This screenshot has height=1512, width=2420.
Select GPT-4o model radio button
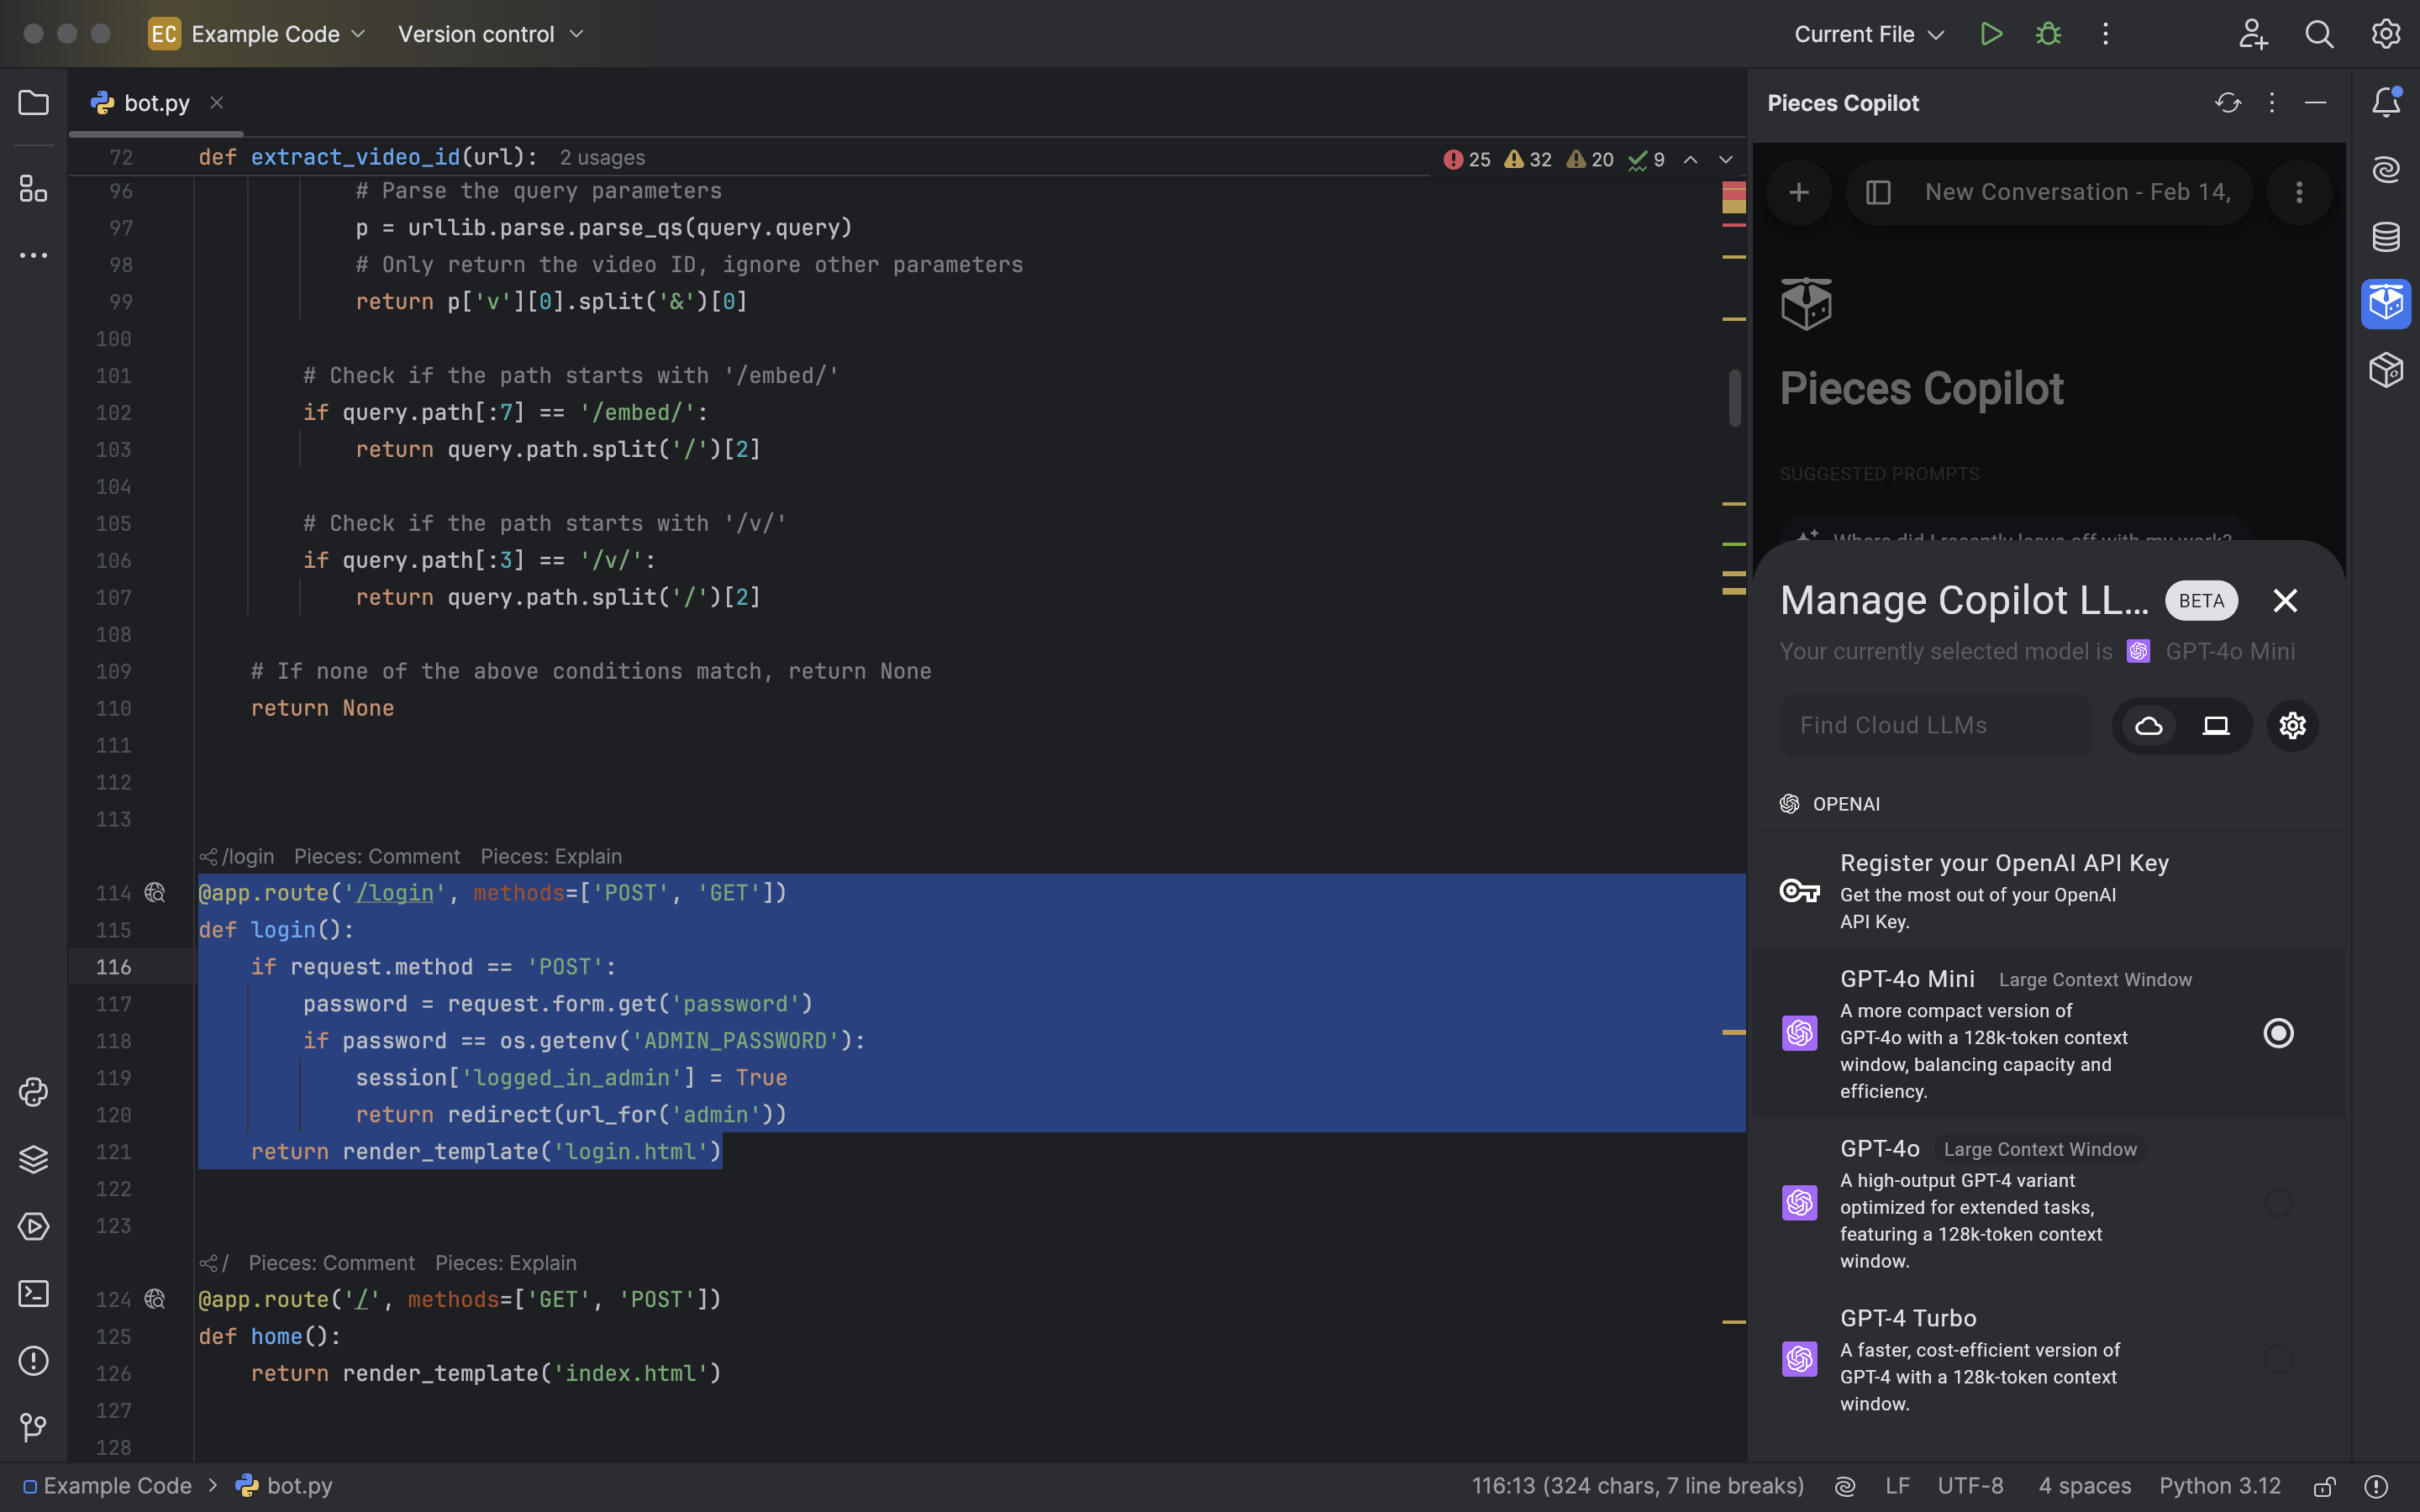pyautogui.click(x=2278, y=1203)
